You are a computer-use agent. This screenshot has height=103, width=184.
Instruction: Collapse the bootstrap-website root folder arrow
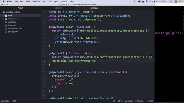click(1, 12)
